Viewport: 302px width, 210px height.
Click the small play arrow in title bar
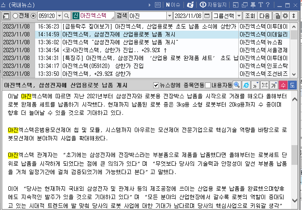(x=150, y=5)
